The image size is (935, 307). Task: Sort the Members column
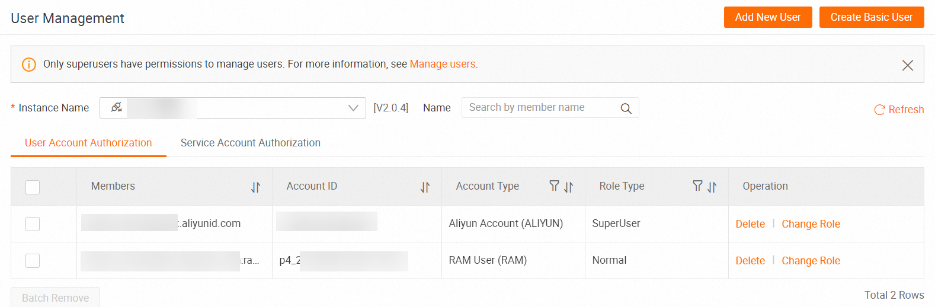(x=255, y=187)
